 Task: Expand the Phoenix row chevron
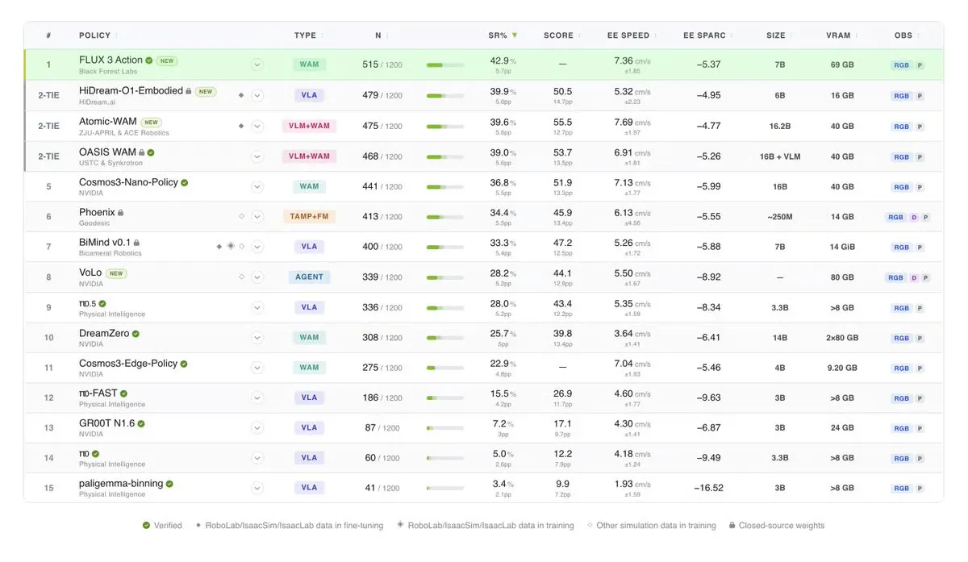tap(257, 216)
